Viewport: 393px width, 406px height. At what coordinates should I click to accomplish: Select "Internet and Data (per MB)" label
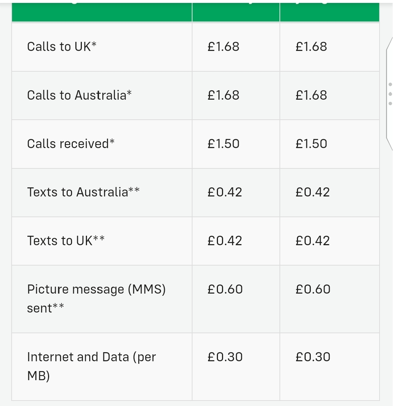coord(91,366)
